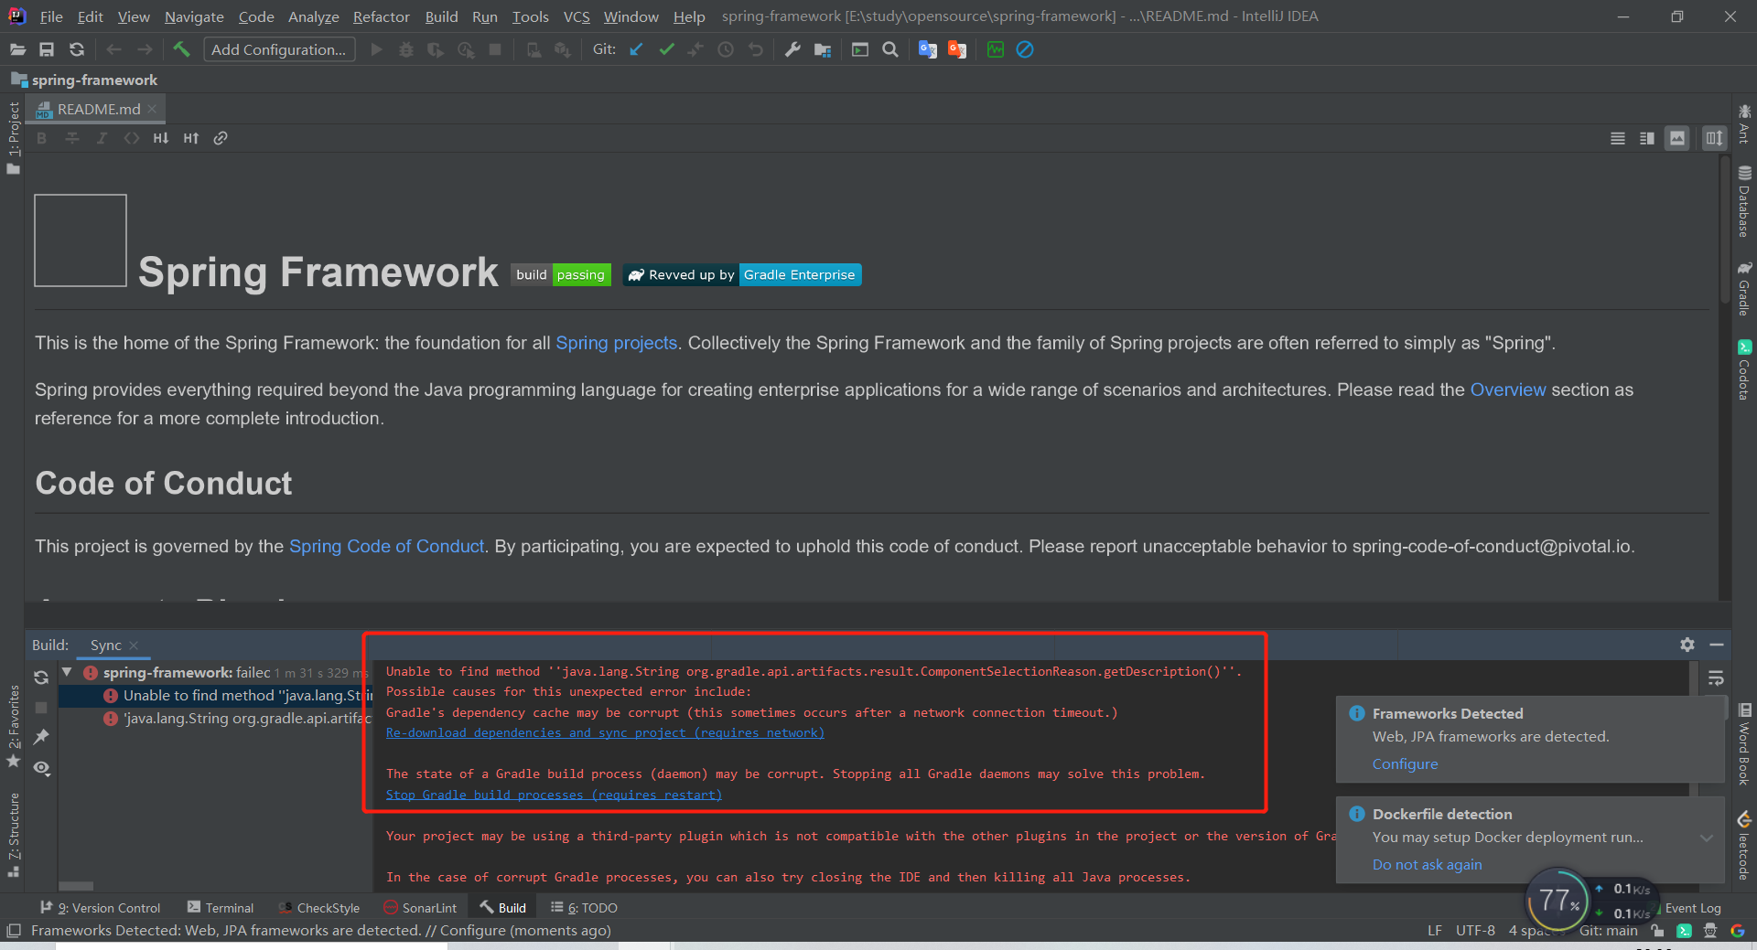
Task: Toggle the Project side panel
Action: (13, 138)
